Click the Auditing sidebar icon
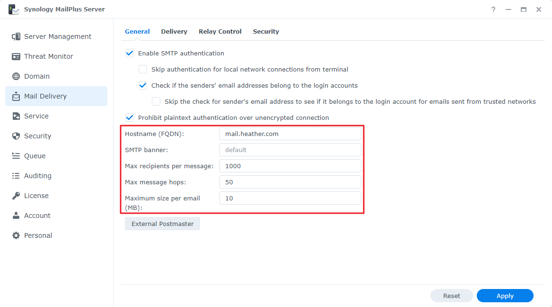 coord(16,175)
